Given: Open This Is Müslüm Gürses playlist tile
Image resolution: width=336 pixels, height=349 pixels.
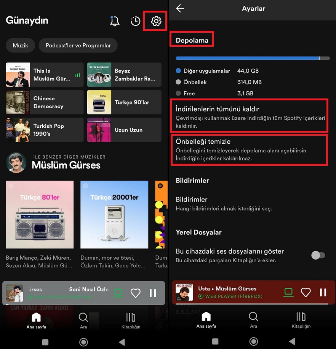Looking at the screenshot, I should tap(45, 75).
